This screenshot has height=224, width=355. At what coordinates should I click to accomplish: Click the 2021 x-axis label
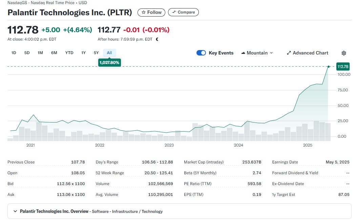tap(30, 145)
